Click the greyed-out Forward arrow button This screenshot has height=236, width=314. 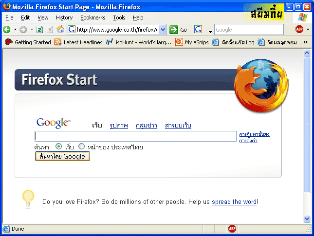coord(23,30)
